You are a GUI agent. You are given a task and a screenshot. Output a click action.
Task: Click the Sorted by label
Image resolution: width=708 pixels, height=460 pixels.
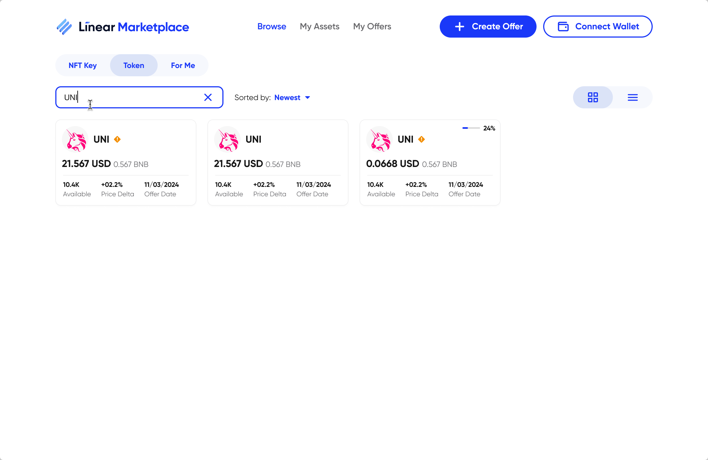click(x=252, y=98)
